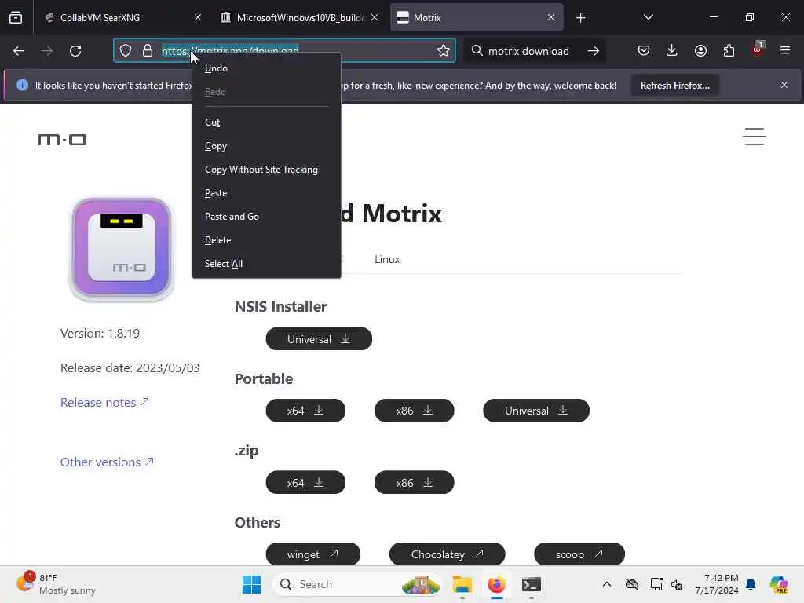Open the Release notes link
804x603 pixels.
click(104, 403)
